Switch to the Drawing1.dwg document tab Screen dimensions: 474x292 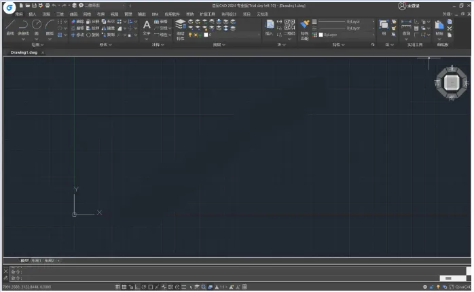coord(24,52)
